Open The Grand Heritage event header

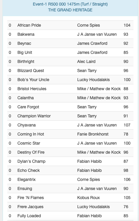(x=70, y=7)
